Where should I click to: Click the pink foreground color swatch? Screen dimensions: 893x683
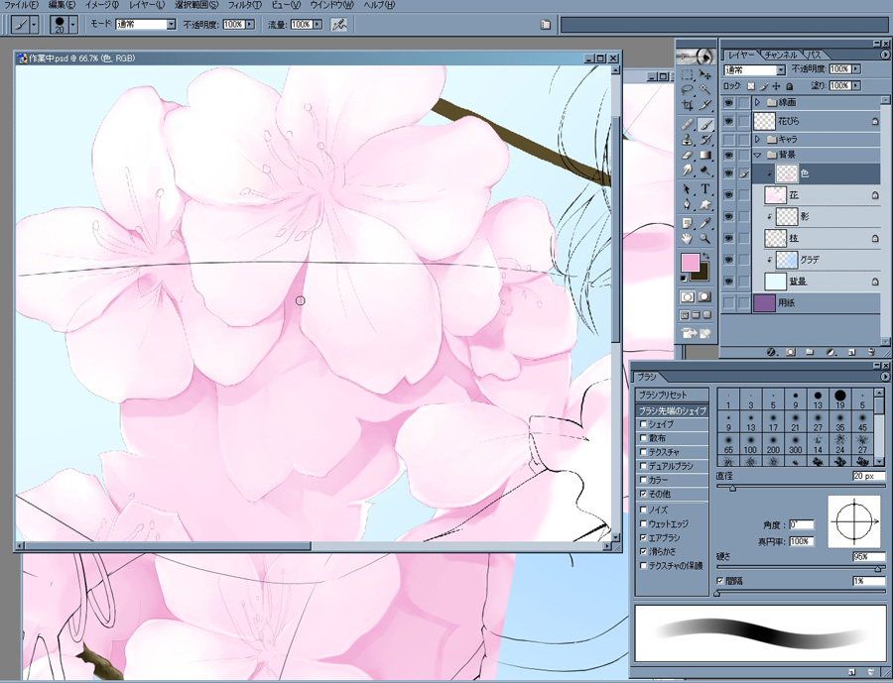691,262
